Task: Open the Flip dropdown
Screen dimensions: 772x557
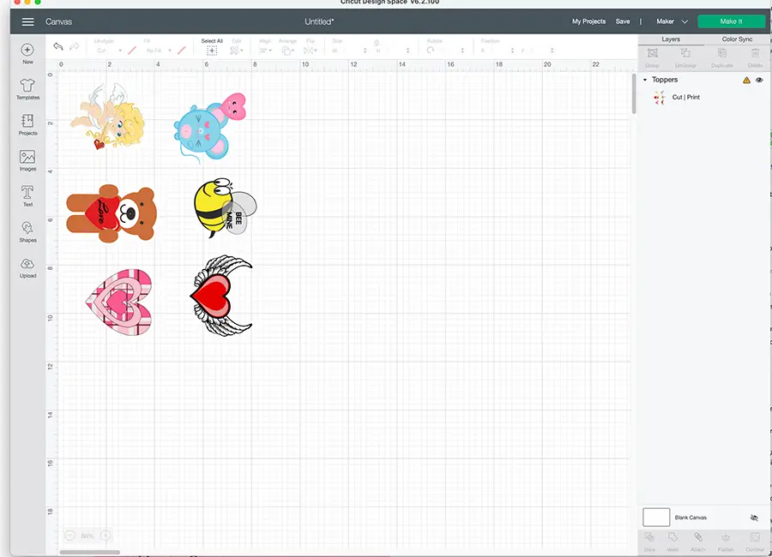Action: pyautogui.click(x=310, y=51)
